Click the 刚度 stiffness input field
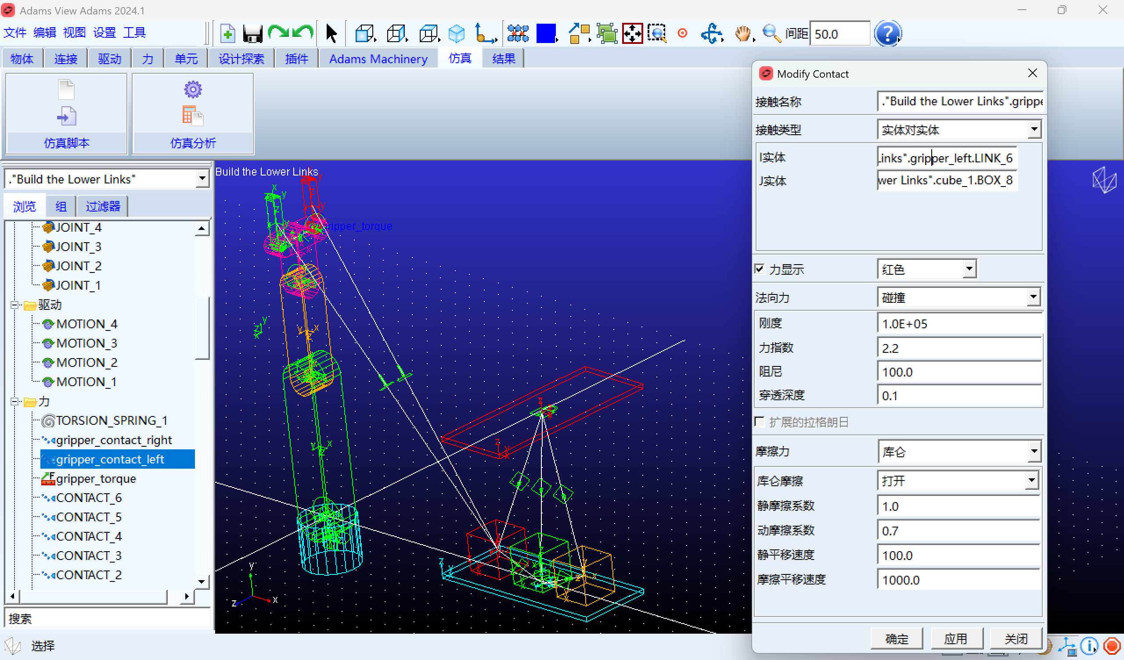 coord(959,324)
